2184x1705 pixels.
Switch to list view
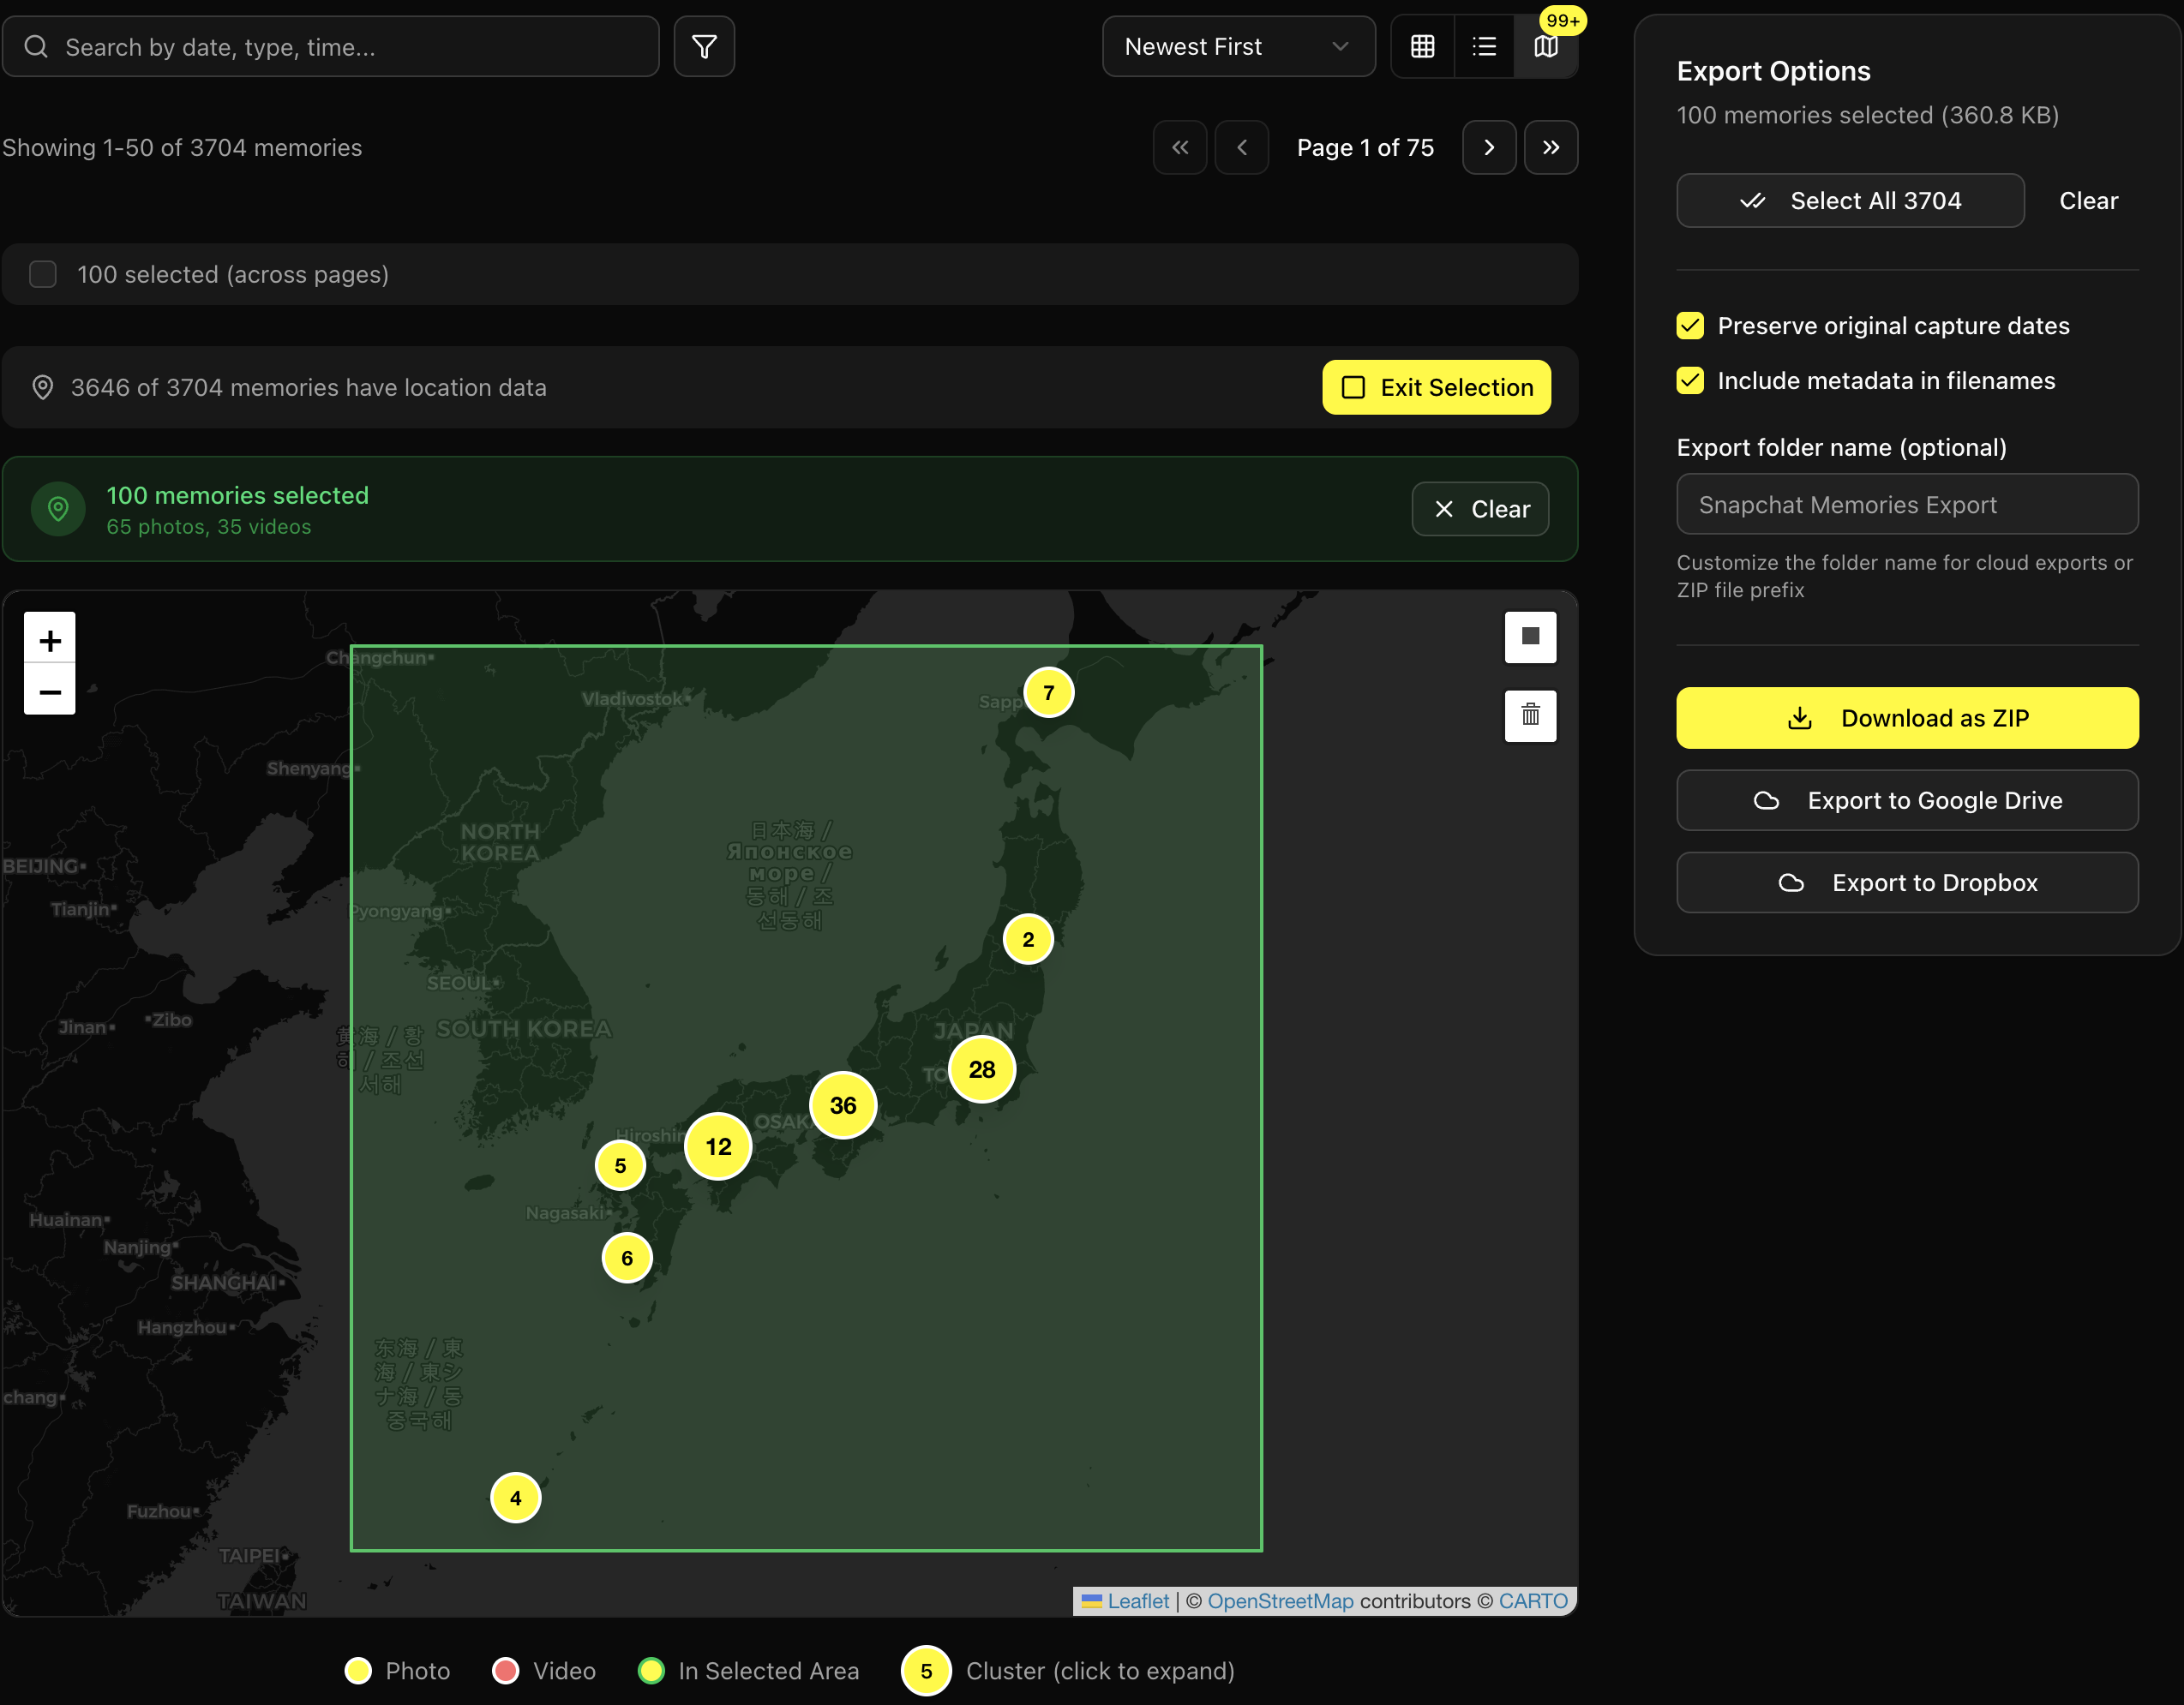pos(1483,46)
